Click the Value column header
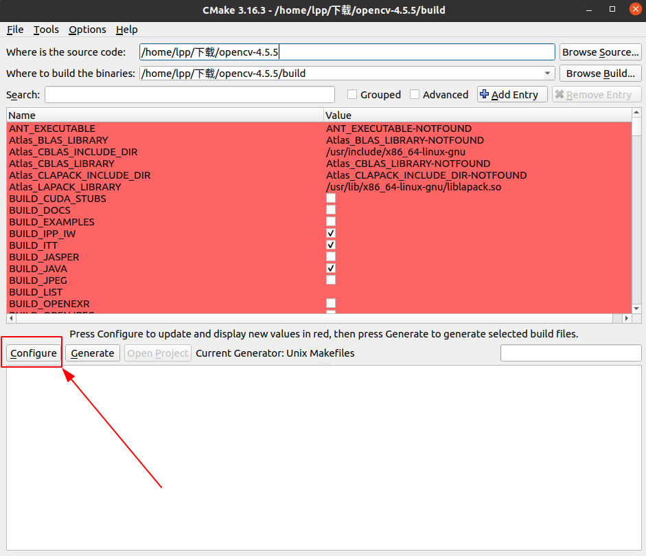 click(478, 115)
